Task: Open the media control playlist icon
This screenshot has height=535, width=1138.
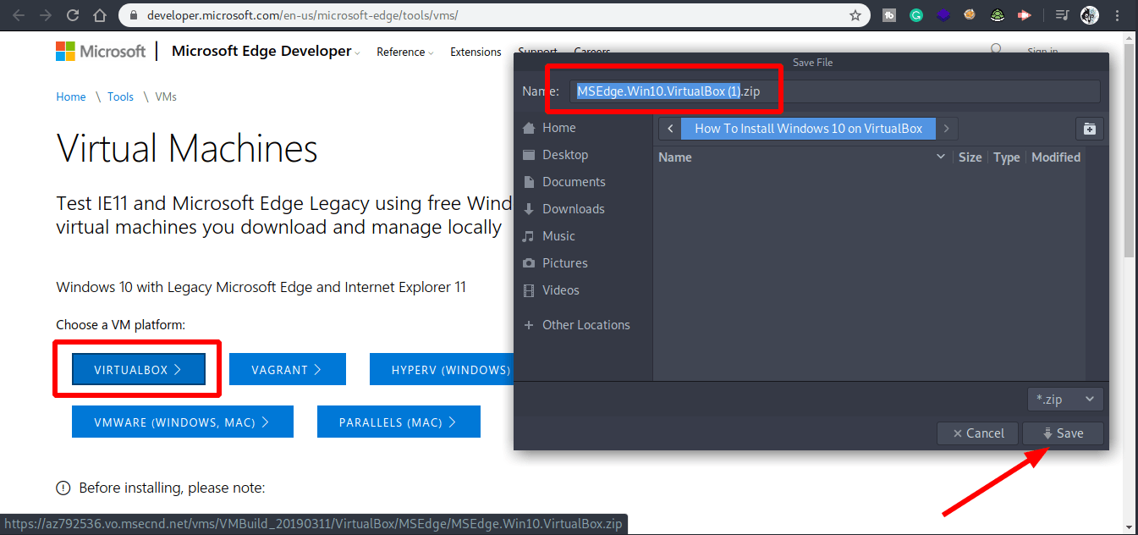Action: point(1062,15)
